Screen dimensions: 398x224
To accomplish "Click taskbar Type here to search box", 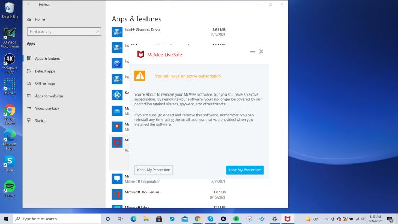I will pos(57,219).
